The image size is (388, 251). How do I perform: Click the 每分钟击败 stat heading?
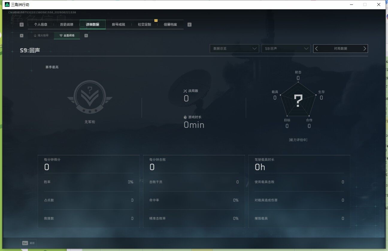tap(157, 160)
